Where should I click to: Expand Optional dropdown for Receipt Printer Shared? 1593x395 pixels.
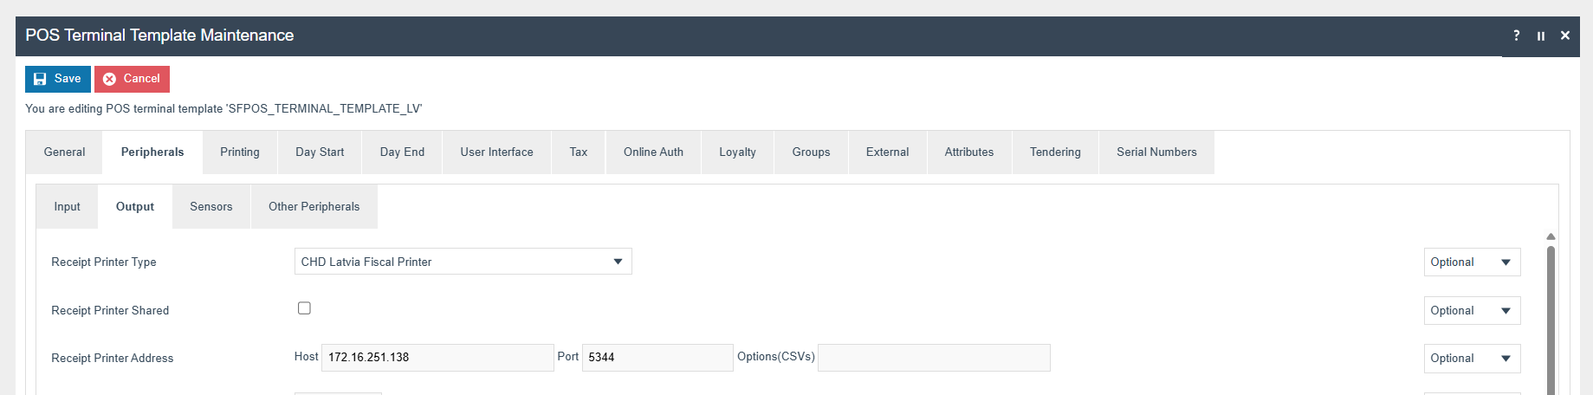point(1471,311)
